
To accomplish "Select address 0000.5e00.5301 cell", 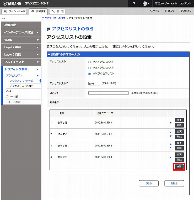I will tap(131, 134).
